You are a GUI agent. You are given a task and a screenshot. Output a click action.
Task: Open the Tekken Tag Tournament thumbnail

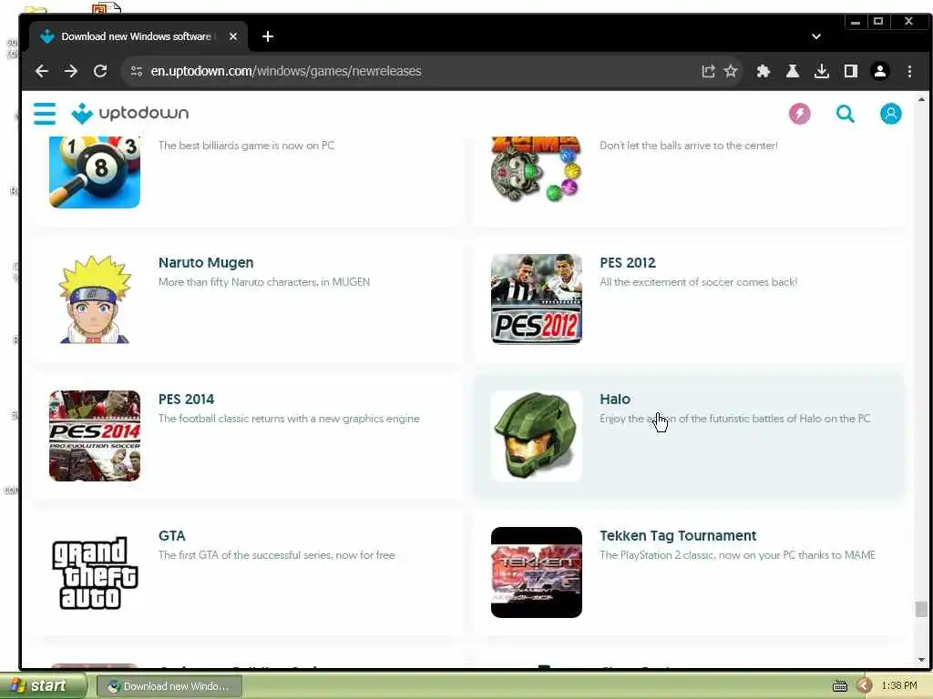click(536, 572)
